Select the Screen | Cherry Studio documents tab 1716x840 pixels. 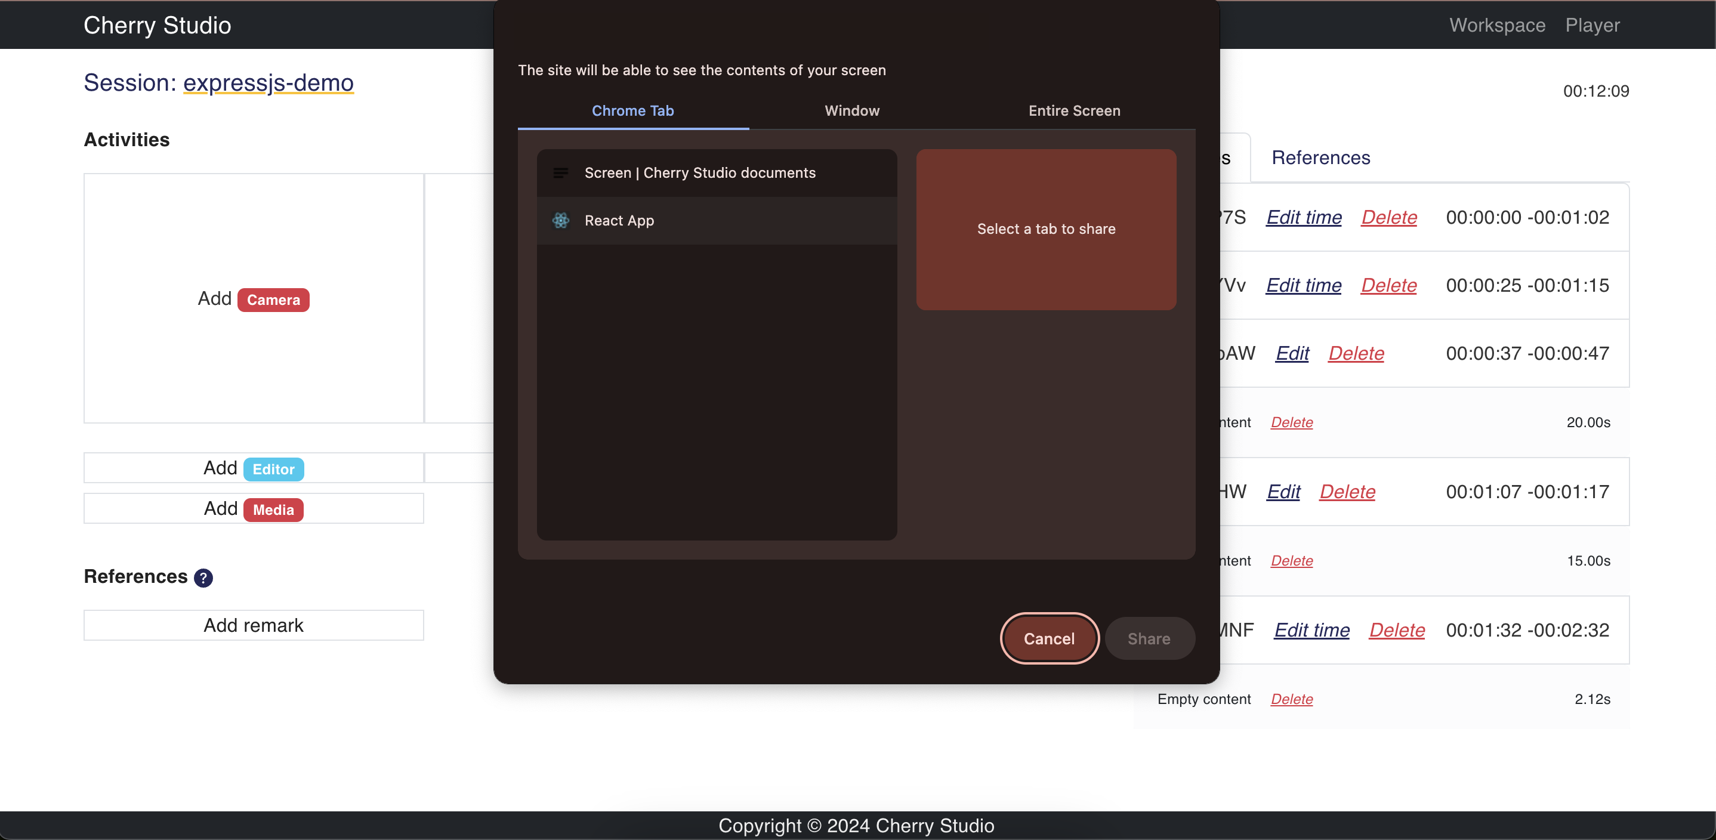point(717,173)
